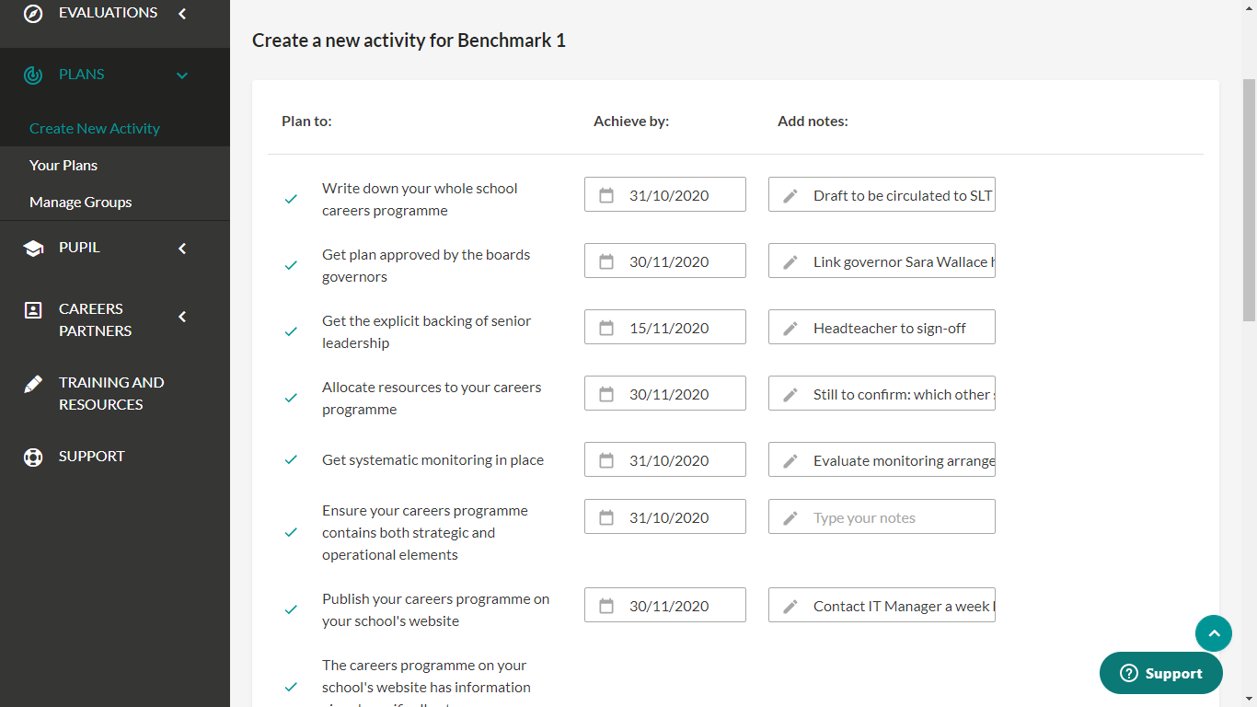Click the Pupil graduation cap icon
The image size is (1257, 707).
pos(33,248)
